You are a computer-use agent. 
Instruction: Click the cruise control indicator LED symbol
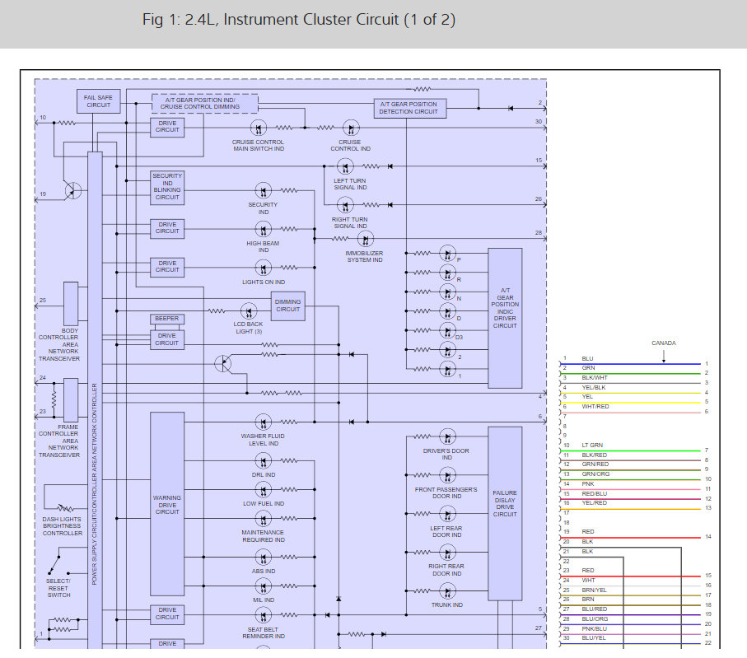351,128
